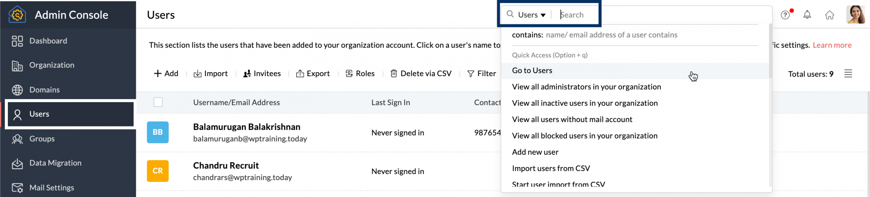
Task: Click Delete via CSV button
Action: tap(421, 73)
